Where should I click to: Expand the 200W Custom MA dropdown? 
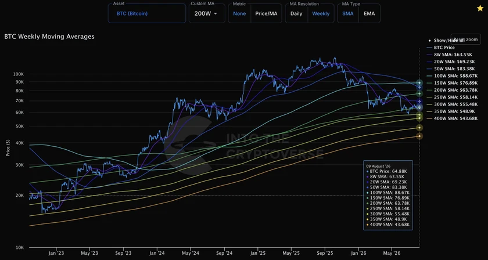point(207,13)
